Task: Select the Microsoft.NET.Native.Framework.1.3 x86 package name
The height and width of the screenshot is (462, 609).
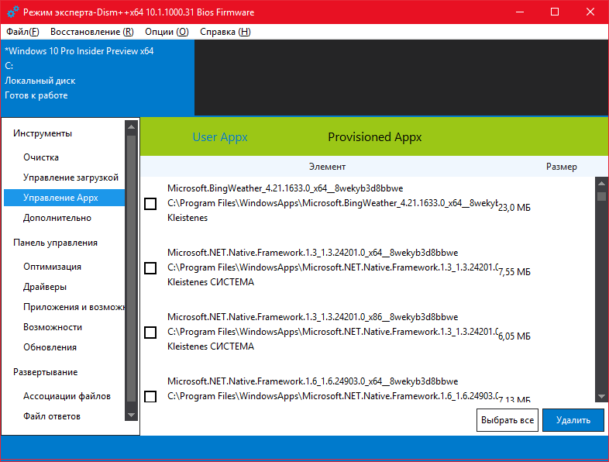Action: 313,317
